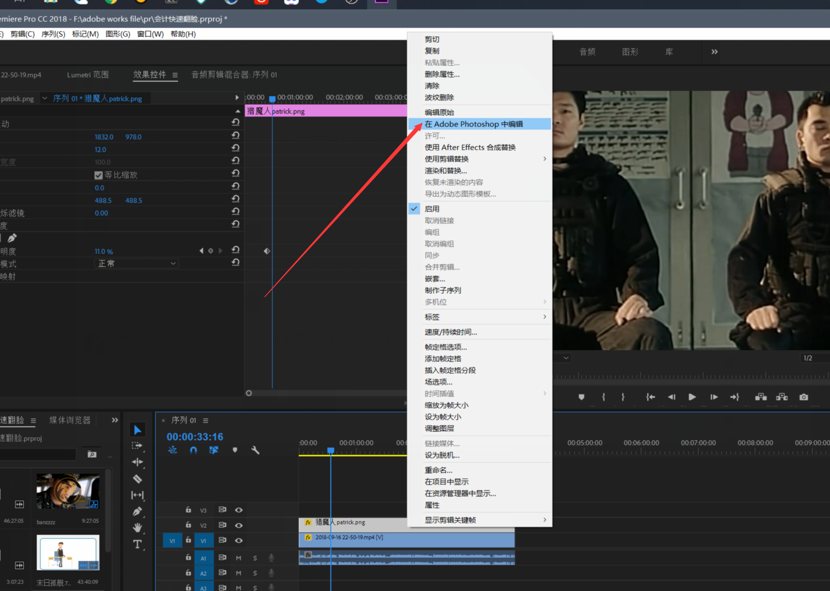Image resolution: width=830 pixels, height=591 pixels.
Task: Add keyframe for opacity 11.0 %
Action: [x=210, y=250]
